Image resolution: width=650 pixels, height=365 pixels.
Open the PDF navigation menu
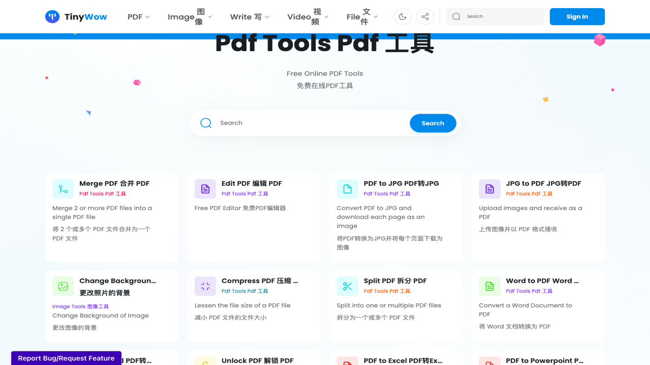point(139,17)
